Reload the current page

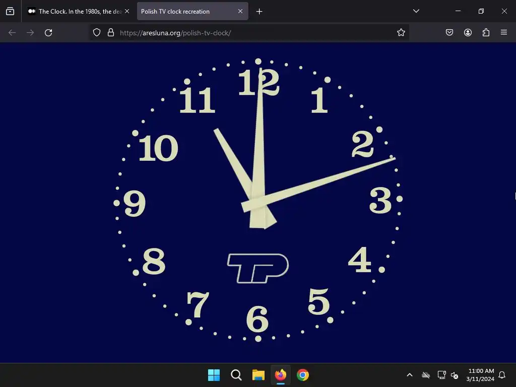coord(48,33)
